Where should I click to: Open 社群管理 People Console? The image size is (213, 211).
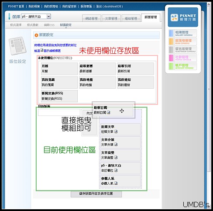pyautogui.click(x=183, y=58)
